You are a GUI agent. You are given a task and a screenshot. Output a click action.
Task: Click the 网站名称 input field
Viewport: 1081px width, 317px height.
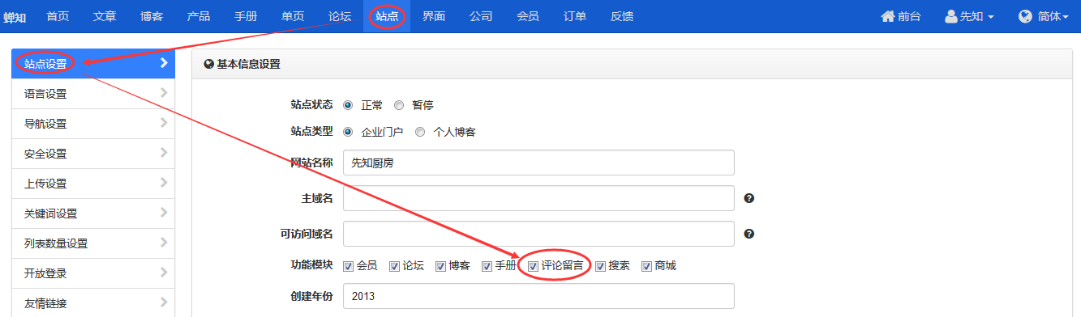point(538,163)
